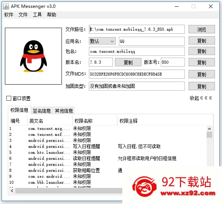Select permission row 4 写入日程提醒
This screenshot has height=204, width=222.
pyautogui.click(x=108, y=146)
